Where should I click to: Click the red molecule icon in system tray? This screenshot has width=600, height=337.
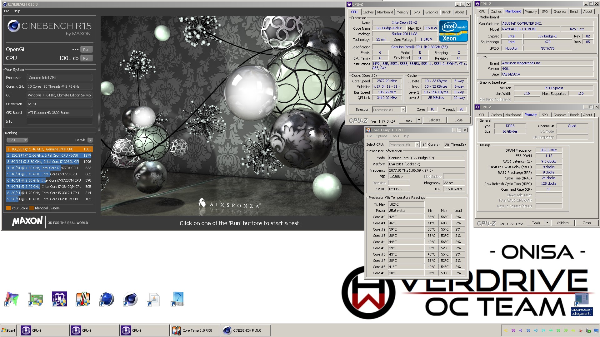[x=581, y=330]
